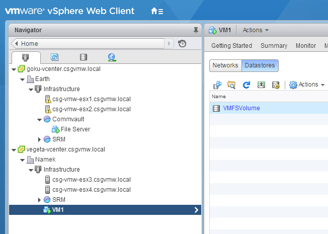
Task: Select host csg-vmw-esx1.csgvmw.local
Action: [x=92, y=99]
